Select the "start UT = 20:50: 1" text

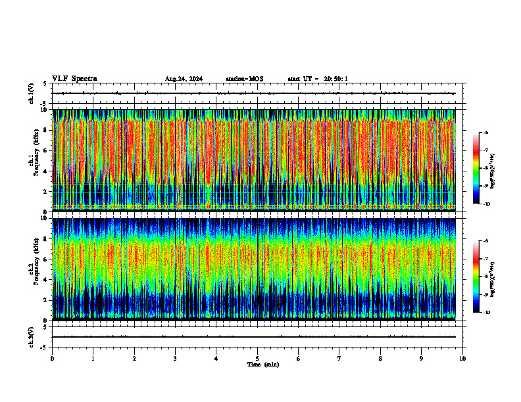click(x=318, y=79)
